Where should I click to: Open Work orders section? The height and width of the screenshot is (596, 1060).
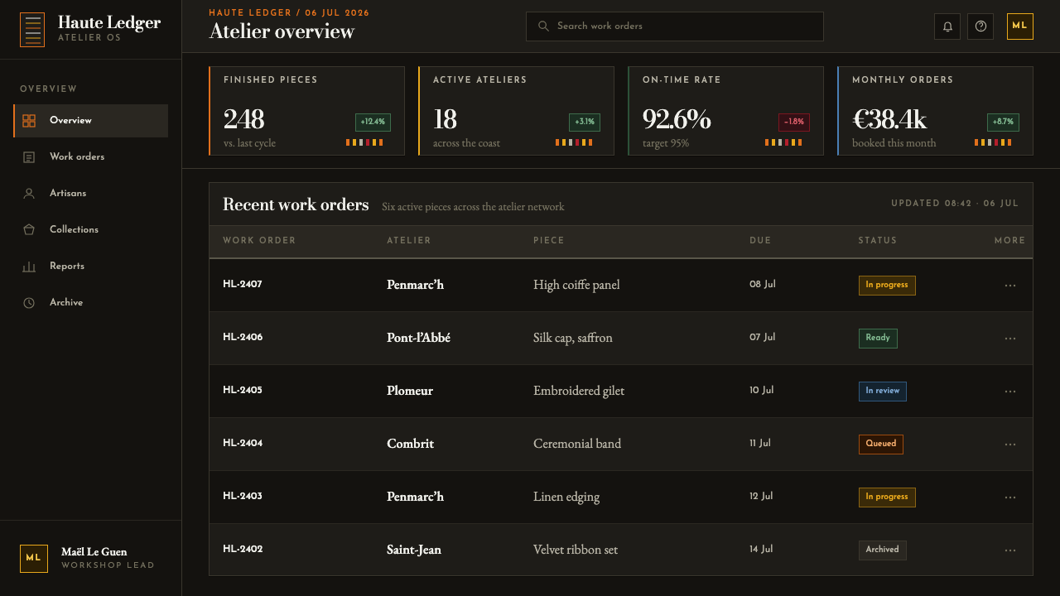pos(91,157)
